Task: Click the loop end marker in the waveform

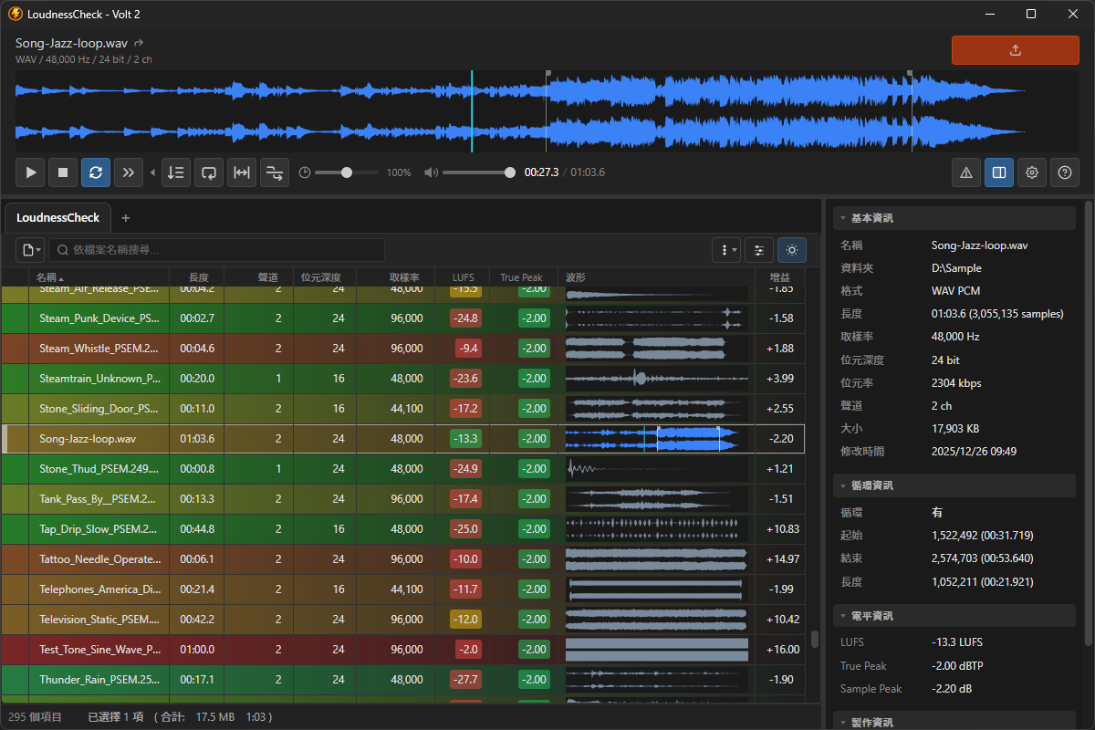Action: click(910, 74)
